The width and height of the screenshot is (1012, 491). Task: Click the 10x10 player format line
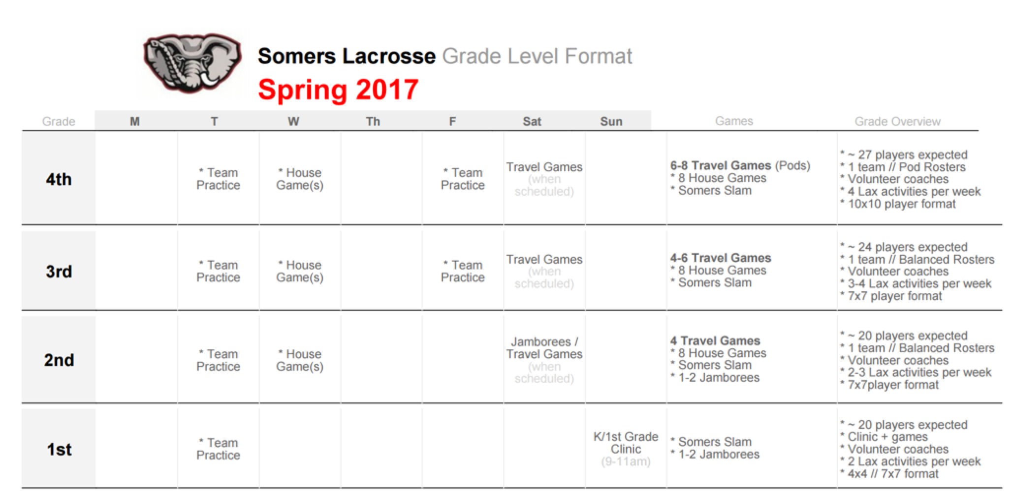pyautogui.click(x=901, y=204)
